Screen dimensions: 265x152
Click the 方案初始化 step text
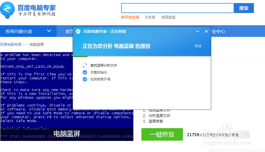tap(98, 72)
